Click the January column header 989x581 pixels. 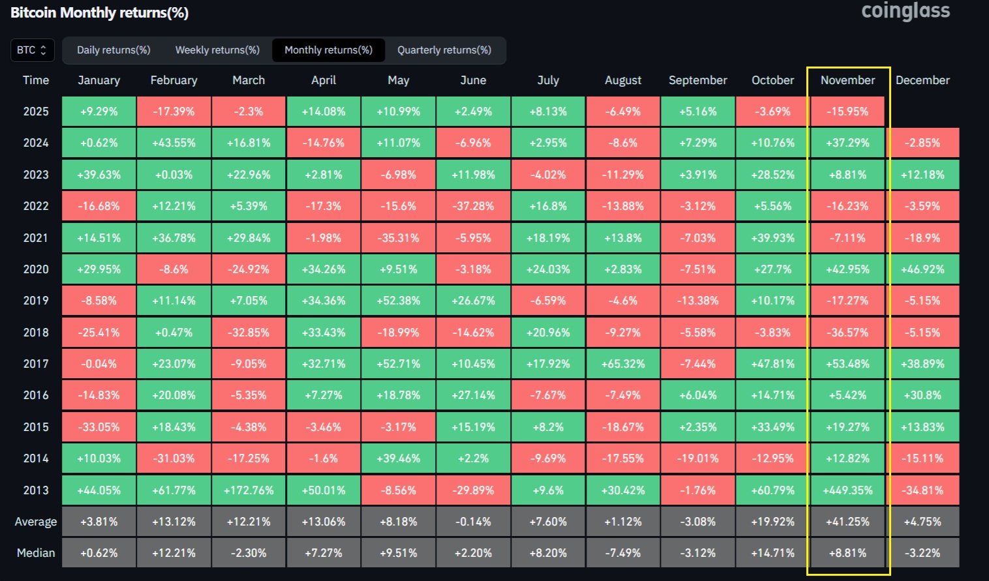pyautogui.click(x=99, y=80)
